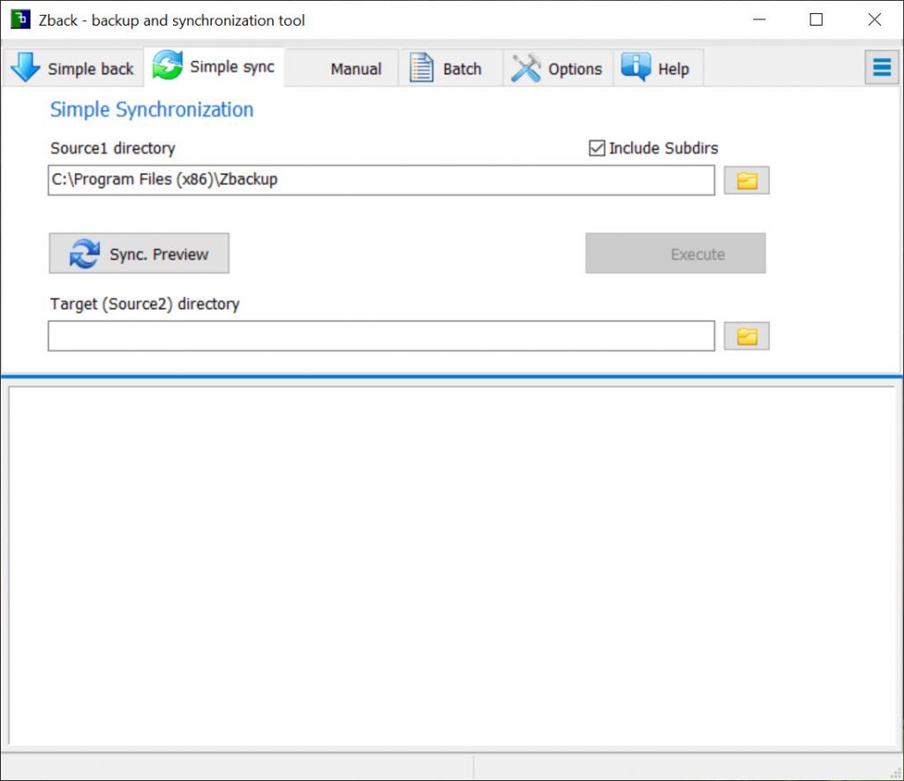Maximize the Zback window
The image size is (904, 781).
click(816, 19)
